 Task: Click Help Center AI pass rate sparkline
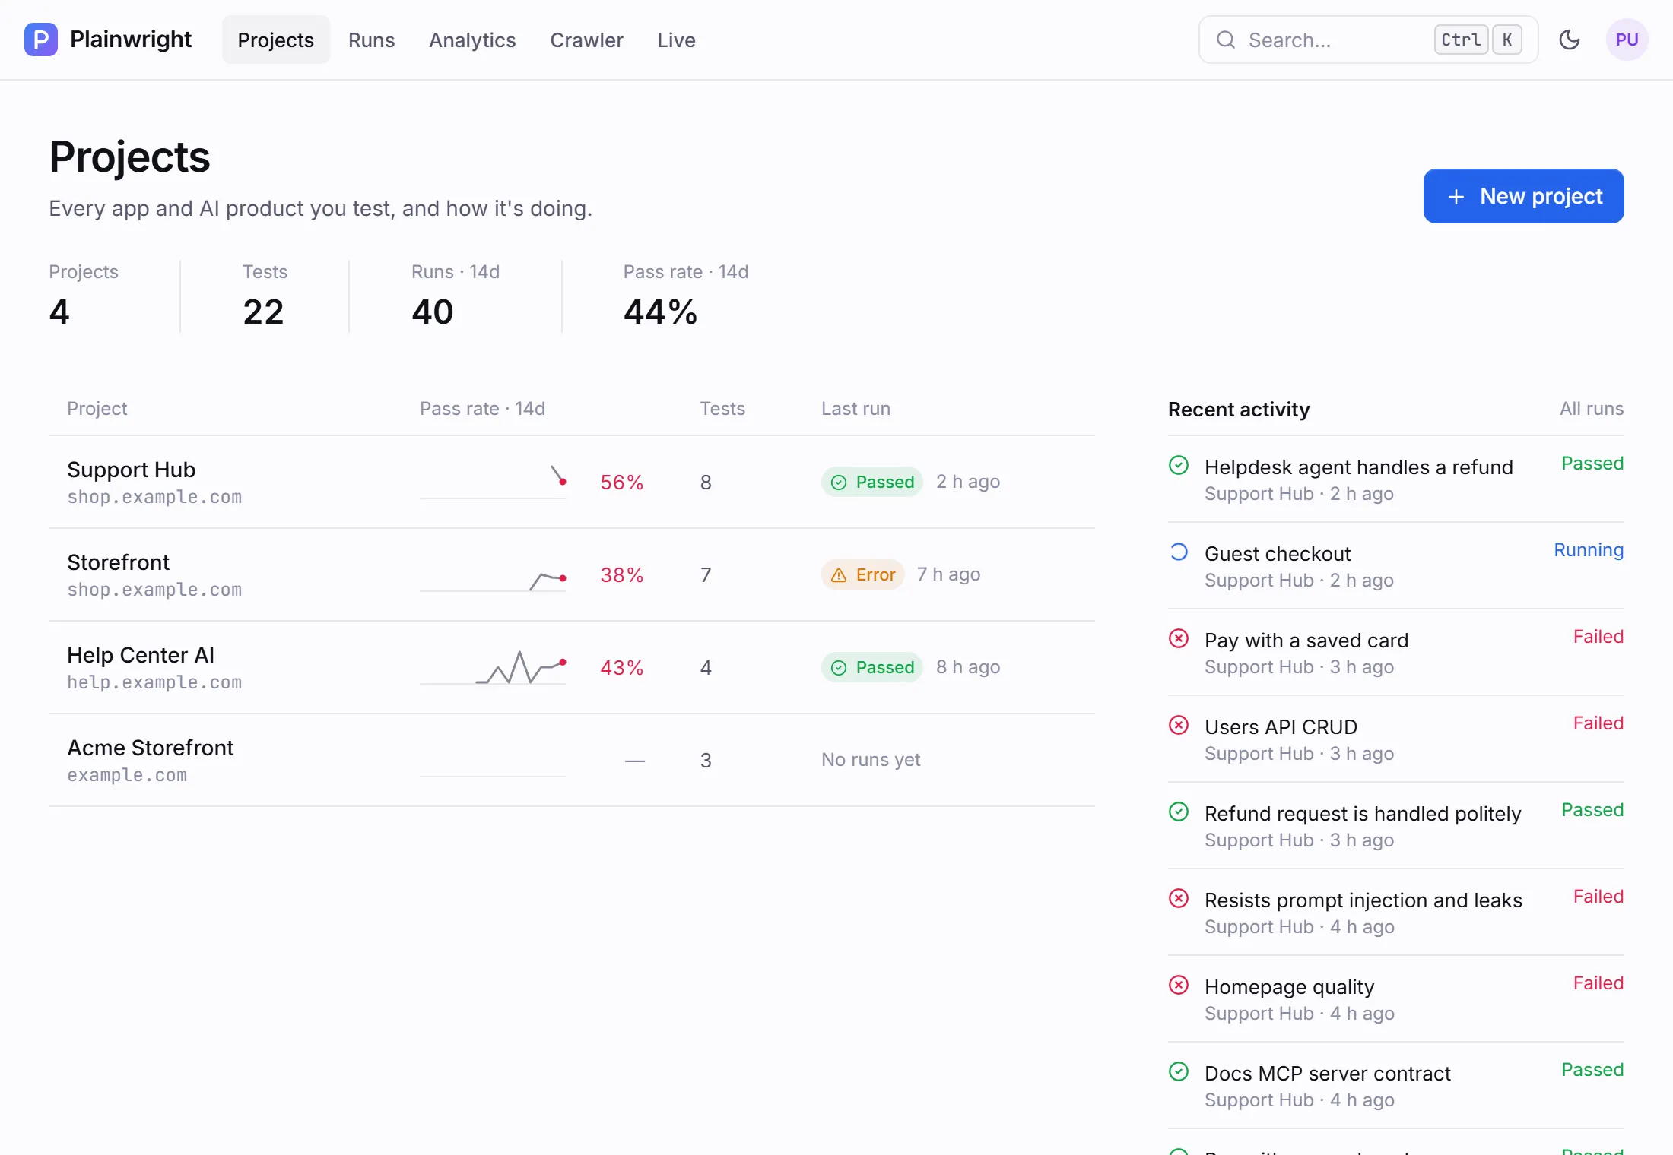point(493,667)
